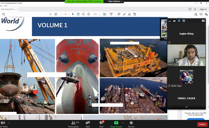Toggle Start Video camera button
Image resolution: width=209 pixels, height=128 pixels.
[3, 124]
